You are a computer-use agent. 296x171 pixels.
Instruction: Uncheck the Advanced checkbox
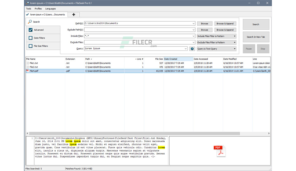point(30,30)
